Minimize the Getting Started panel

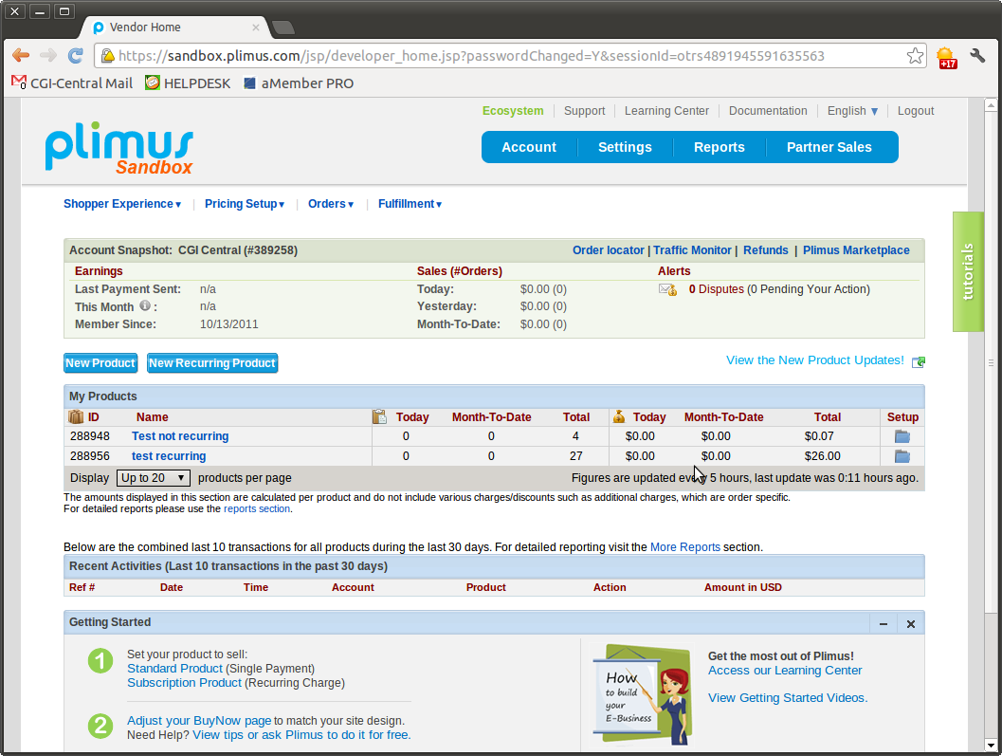tap(883, 623)
